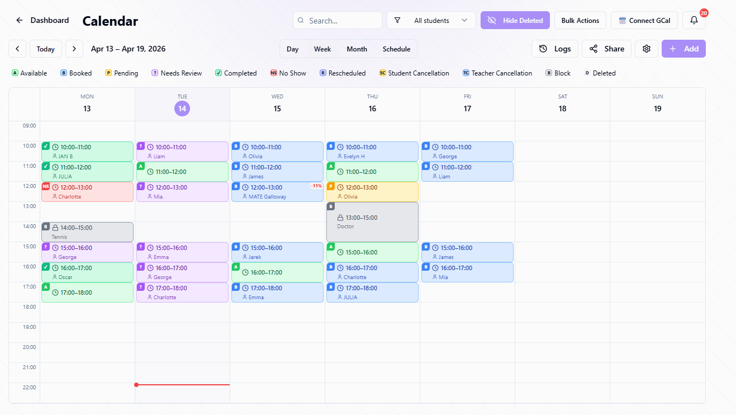Click the Rescheduled legend badge
The image size is (736, 415).
323,73
